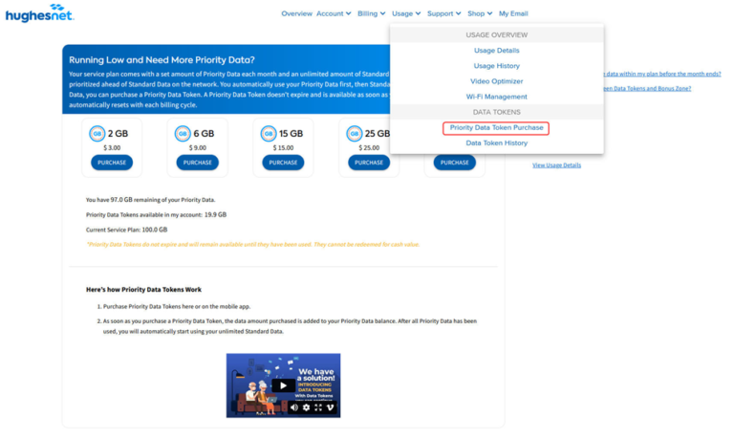Viewport: 734px width, 440px height.
Task: Click the GB icon on the 6 GB token
Action: pyautogui.click(x=183, y=134)
